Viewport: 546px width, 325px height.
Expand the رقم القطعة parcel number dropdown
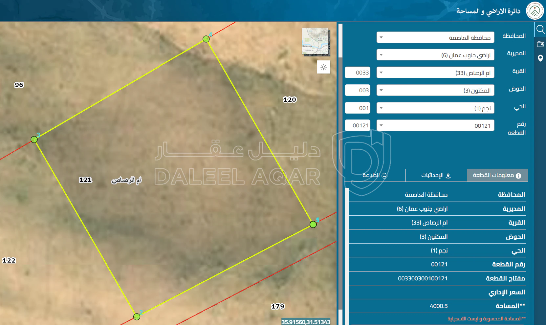(435, 125)
